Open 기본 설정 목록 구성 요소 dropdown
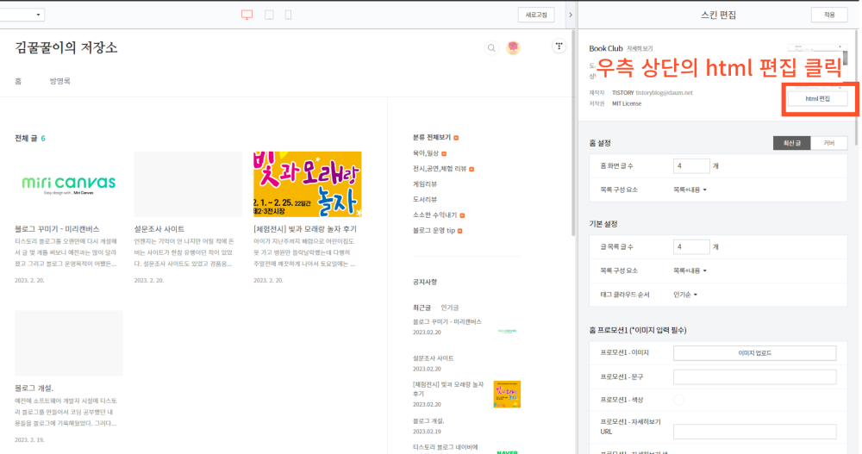Image resolution: width=862 pixels, height=454 pixels. (690, 271)
